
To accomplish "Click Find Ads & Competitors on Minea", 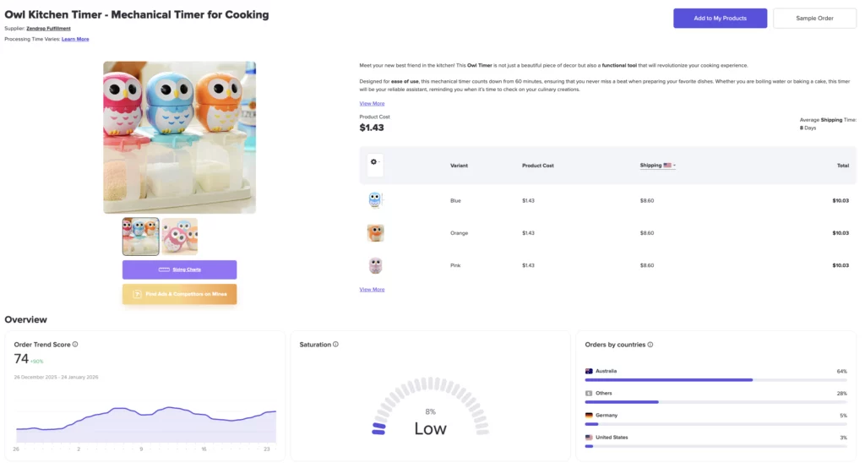I will [x=179, y=294].
